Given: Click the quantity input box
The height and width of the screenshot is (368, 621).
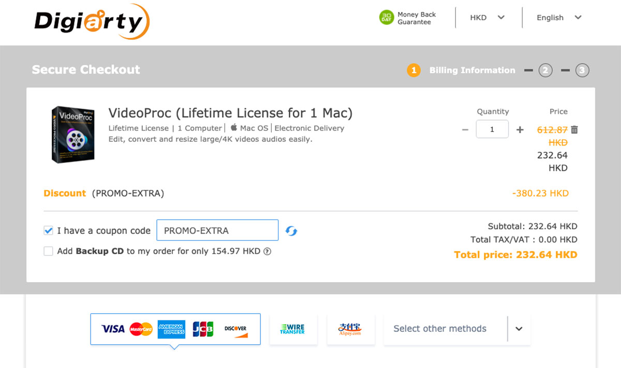Looking at the screenshot, I should (x=492, y=129).
